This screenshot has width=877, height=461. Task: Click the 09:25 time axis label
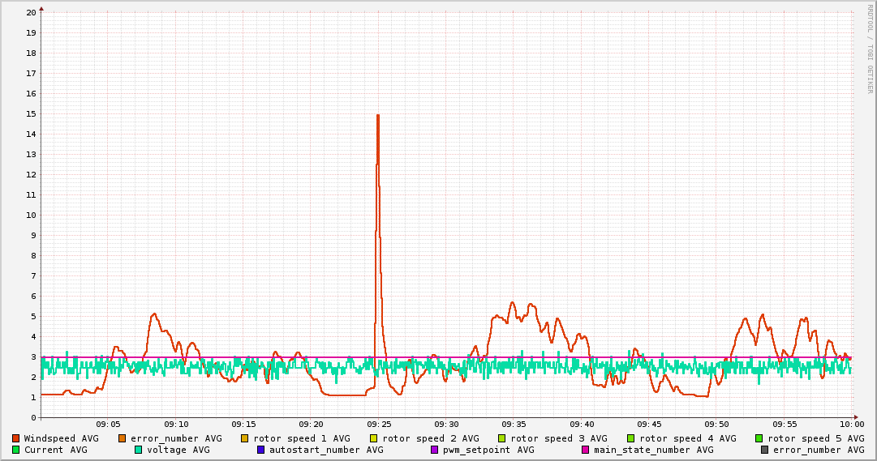pyautogui.click(x=379, y=425)
